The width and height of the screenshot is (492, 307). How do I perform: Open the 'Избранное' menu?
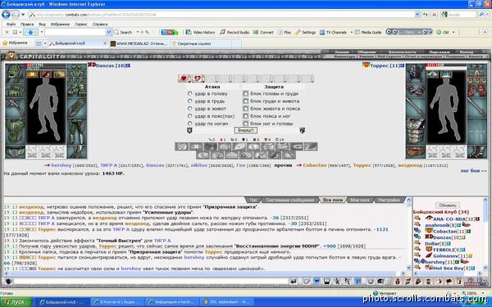click(x=60, y=24)
